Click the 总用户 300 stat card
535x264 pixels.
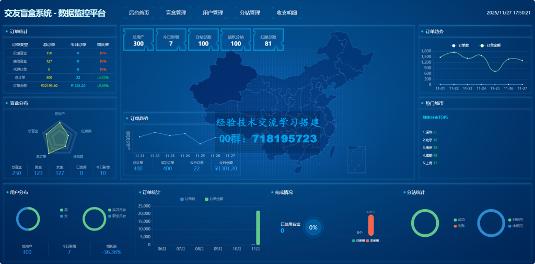point(138,40)
